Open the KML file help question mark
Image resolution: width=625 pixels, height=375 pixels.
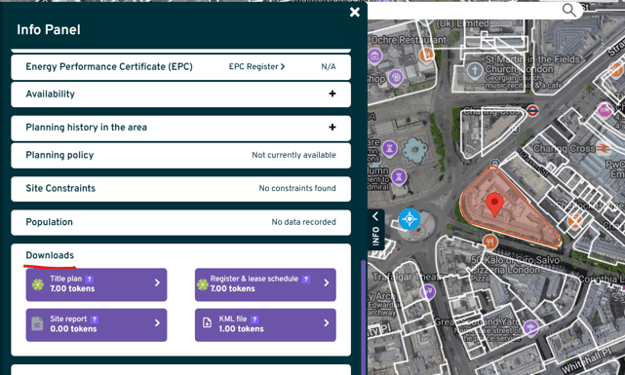point(254,319)
